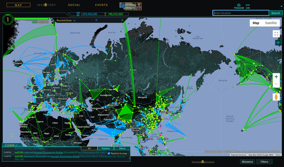Click the Street View pegman icon
This screenshot has height=167, width=284.
[276, 97]
